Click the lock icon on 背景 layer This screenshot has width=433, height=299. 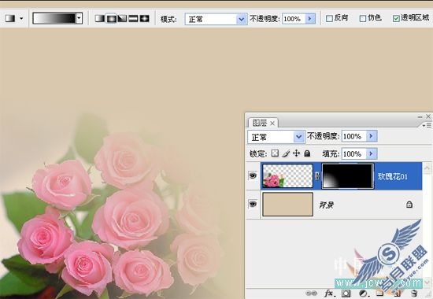click(x=409, y=205)
